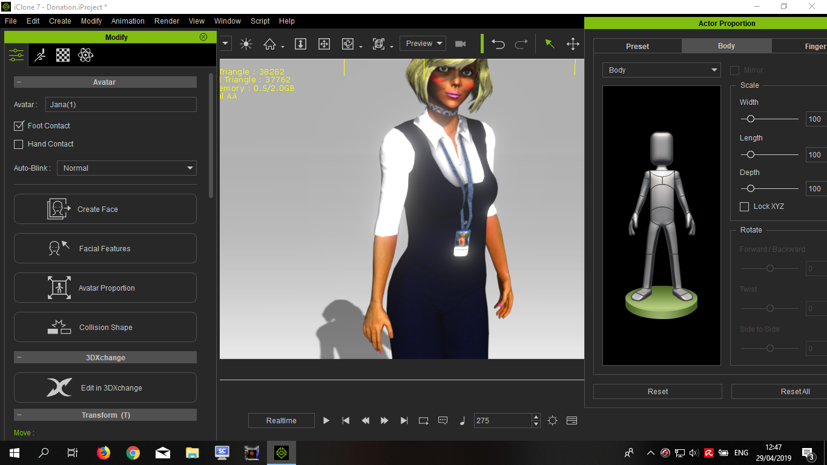This screenshot has width=827, height=465.
Task: Click the camera orbit rotate icon
Action: point(348,44)
